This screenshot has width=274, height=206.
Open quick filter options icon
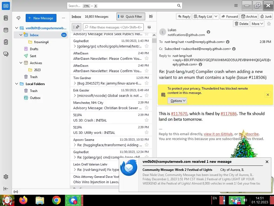tap(149, 27)
